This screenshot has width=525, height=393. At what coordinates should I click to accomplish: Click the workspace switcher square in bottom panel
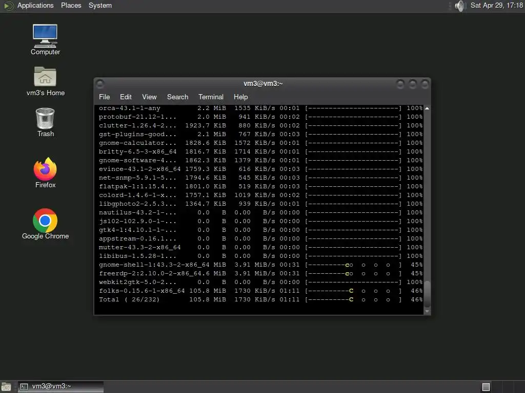click(x=486, y=387)
